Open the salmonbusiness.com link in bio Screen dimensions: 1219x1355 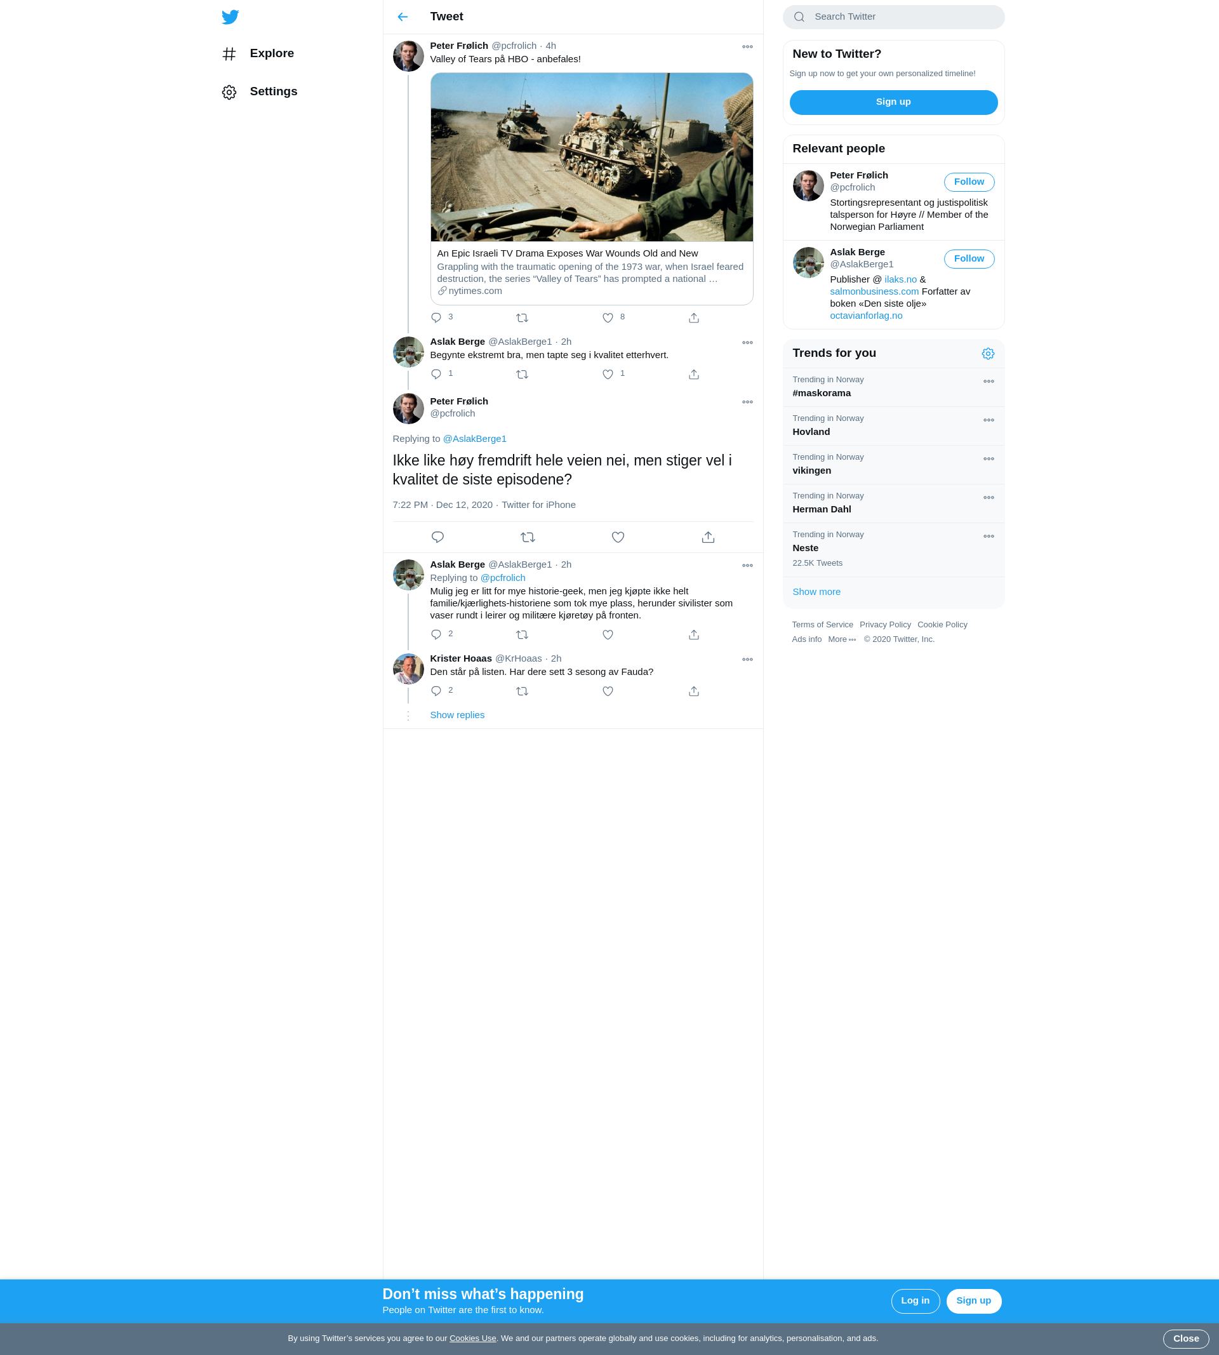(874, 292)
